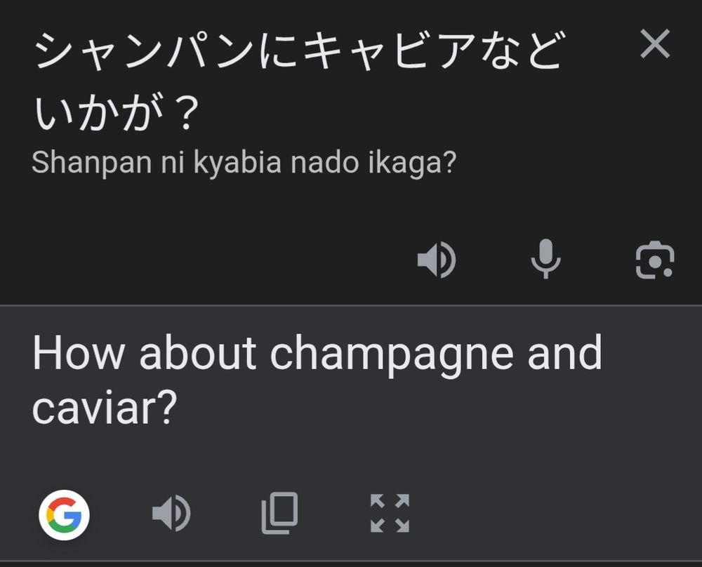The height and width of the screenshot is (567, 702).
Task: Tap the Japanese text to edit it
Action: pyautogui.click(x=295, y=53)
